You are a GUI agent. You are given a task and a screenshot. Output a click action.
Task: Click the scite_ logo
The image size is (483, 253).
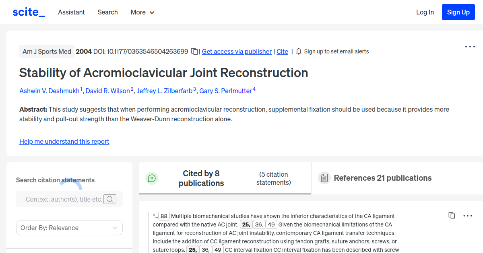pos(28,12)
